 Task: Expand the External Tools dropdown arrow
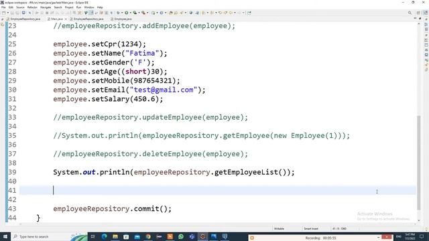point(147,13)
